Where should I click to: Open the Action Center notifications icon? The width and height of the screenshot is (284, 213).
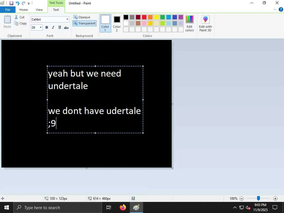click(275, 207)
